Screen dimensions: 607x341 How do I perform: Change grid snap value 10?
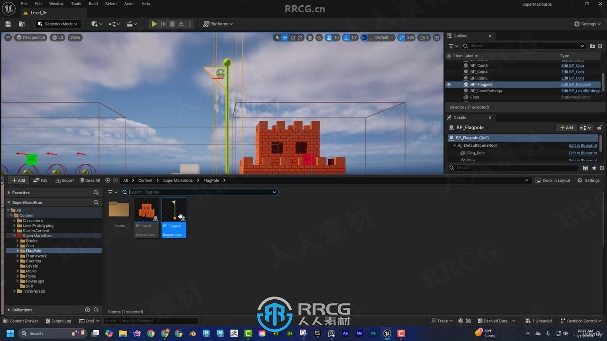point(337,37)
